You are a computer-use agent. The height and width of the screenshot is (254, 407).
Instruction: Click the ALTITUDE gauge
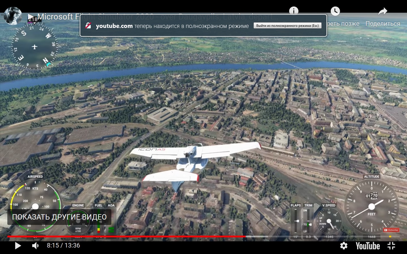click(372, 206)
